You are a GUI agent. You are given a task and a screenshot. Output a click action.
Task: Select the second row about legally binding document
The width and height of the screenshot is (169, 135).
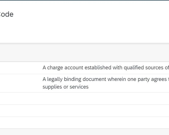pos(84,83)
